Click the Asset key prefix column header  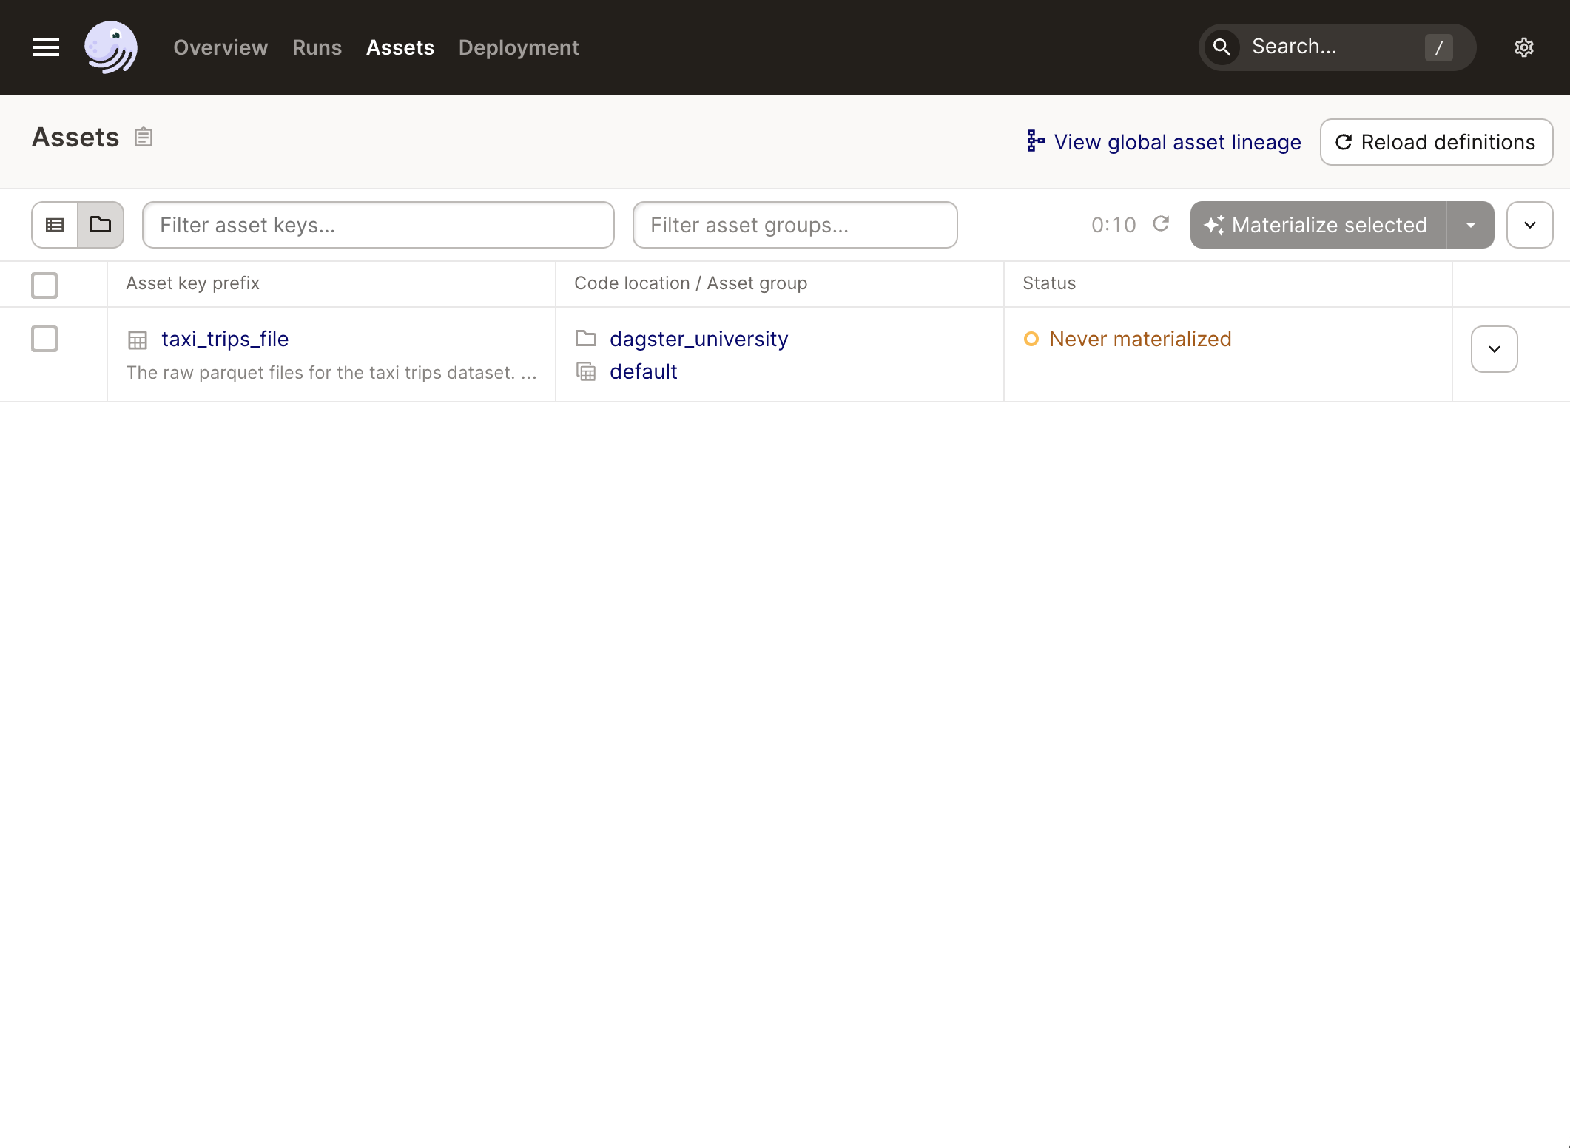tap(192, 283)
